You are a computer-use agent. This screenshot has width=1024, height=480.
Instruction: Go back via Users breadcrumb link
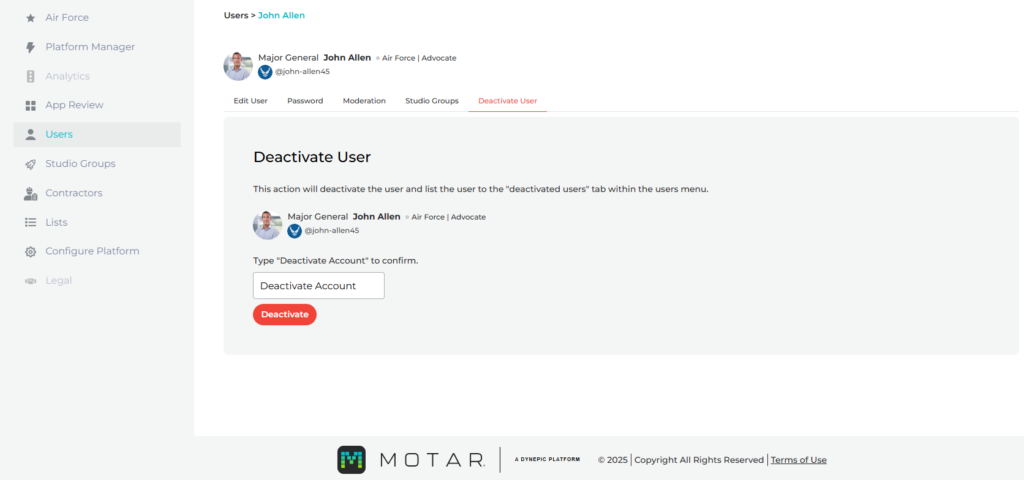coord(236,15)
